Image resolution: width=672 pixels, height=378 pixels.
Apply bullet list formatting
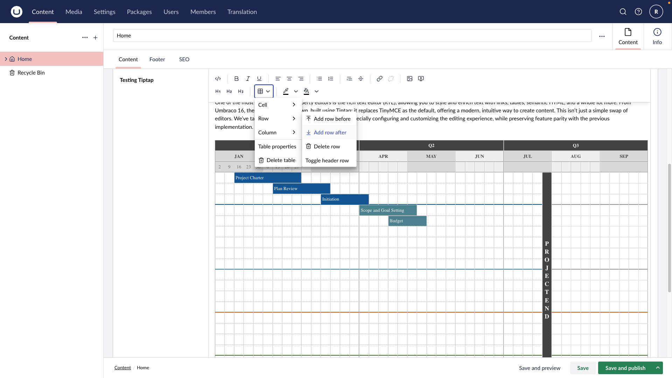click(x=319, y=79)
